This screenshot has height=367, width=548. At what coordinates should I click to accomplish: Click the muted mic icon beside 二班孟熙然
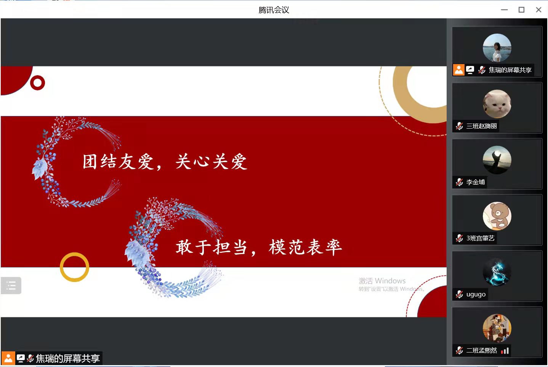[x=459, y=350]
